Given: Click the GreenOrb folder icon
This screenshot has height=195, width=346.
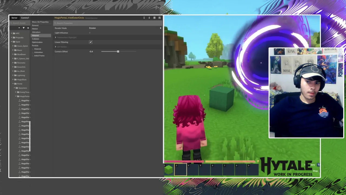Looking at the screenshot, I should pyautogui.click(x=15, y=67).
